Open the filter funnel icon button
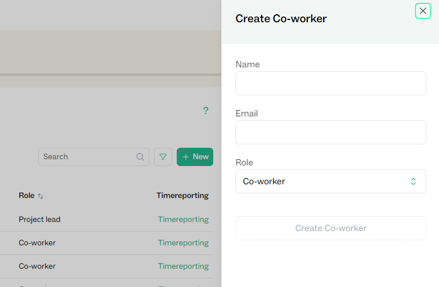 [x=163, y=157]
